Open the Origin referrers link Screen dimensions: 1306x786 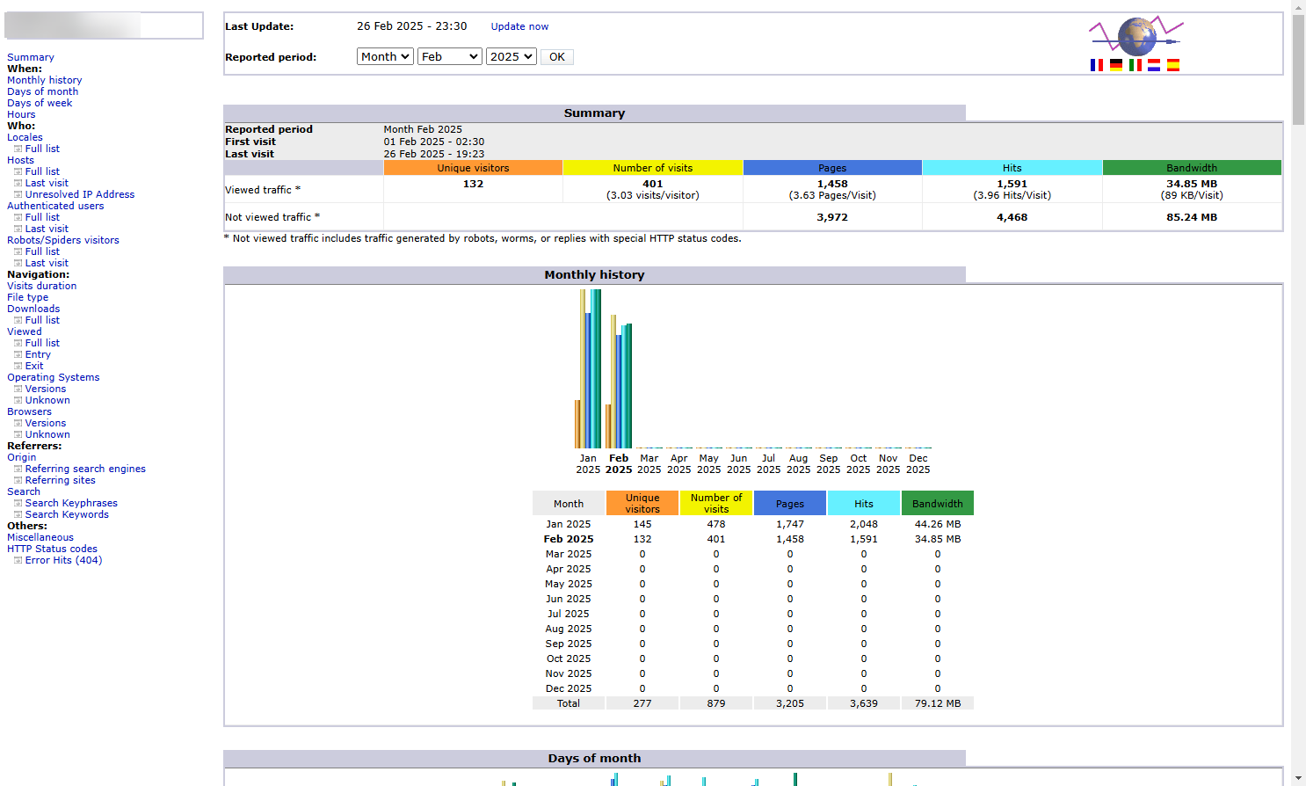[22, 457]
